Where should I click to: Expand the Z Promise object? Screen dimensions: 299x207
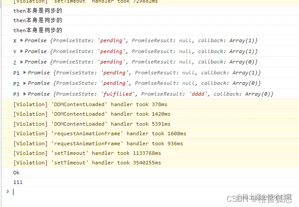click(22, 62)
